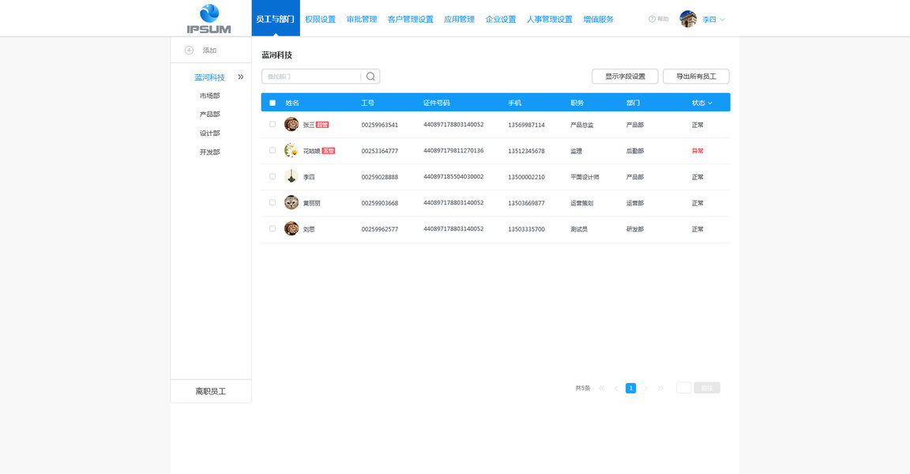
Task: Click ID number 440897179811270136
Action: point(453,150)
